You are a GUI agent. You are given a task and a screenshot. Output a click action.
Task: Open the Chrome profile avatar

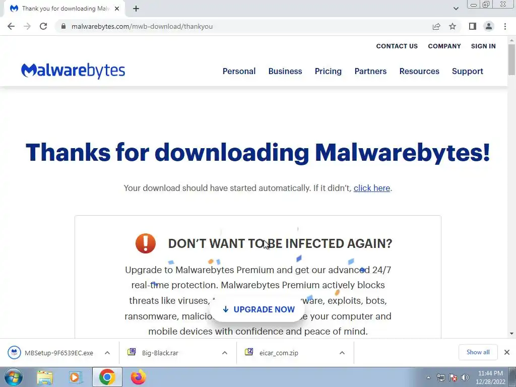coord(489,26)
